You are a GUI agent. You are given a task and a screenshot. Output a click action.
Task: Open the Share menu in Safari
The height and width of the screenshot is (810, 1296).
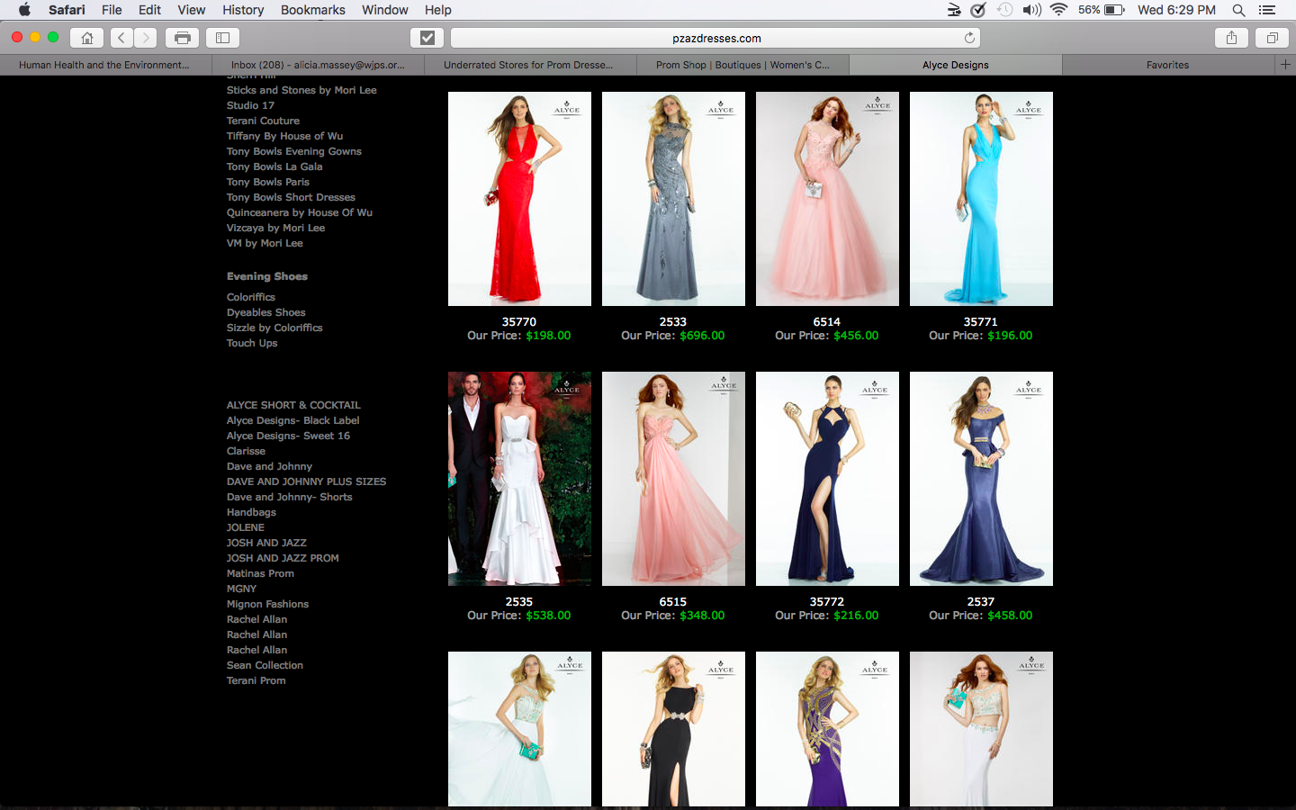(x=1231, y=38)
